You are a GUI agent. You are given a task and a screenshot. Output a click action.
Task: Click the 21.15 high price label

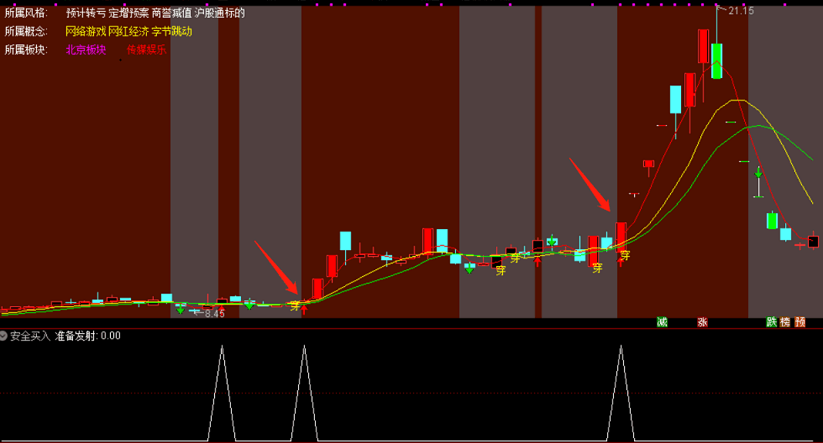click(741, 10)
